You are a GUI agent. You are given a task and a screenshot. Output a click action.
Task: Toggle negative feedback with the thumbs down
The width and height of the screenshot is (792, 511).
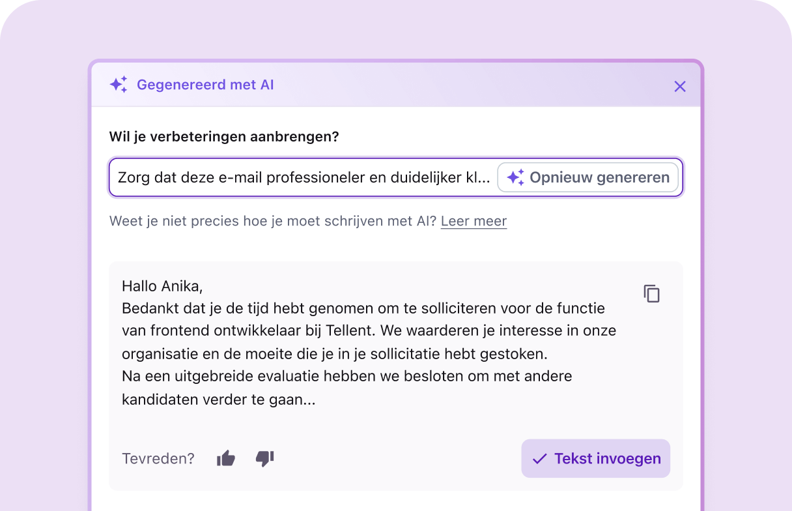pos(265,458)
